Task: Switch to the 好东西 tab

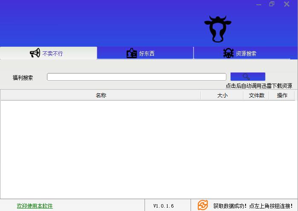Action: [x=146, y=54]
